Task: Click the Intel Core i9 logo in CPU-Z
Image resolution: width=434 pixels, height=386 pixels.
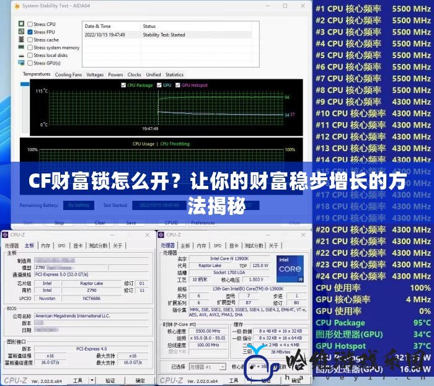Action: [290, 268]
